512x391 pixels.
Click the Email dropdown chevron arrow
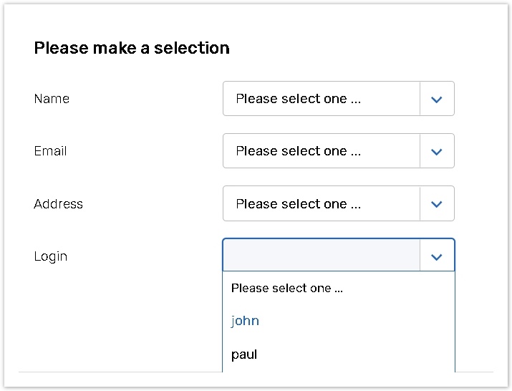437,151
